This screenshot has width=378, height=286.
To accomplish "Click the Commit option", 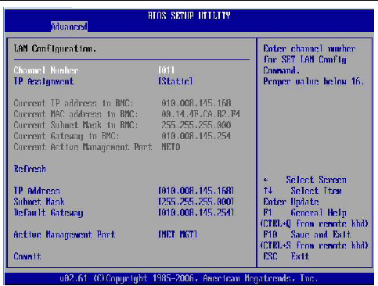I will 27,256.
